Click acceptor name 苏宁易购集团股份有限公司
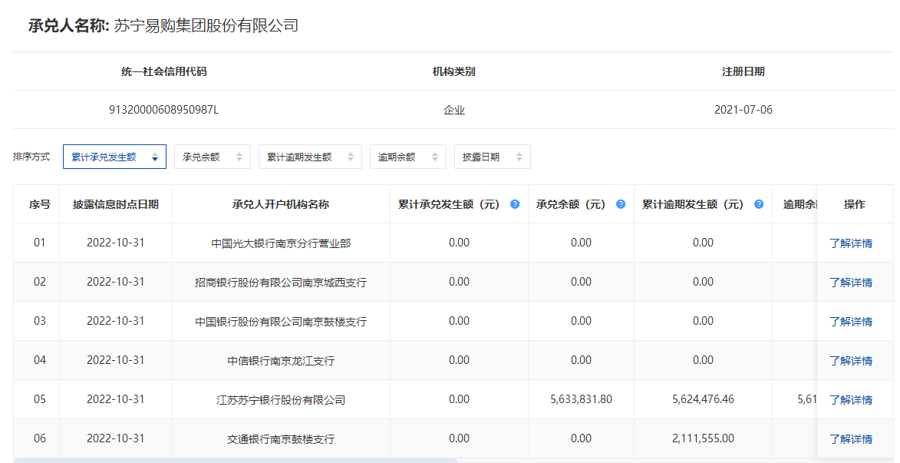The width and height of the screenshot is (900, 463). (x=206, y=25)
